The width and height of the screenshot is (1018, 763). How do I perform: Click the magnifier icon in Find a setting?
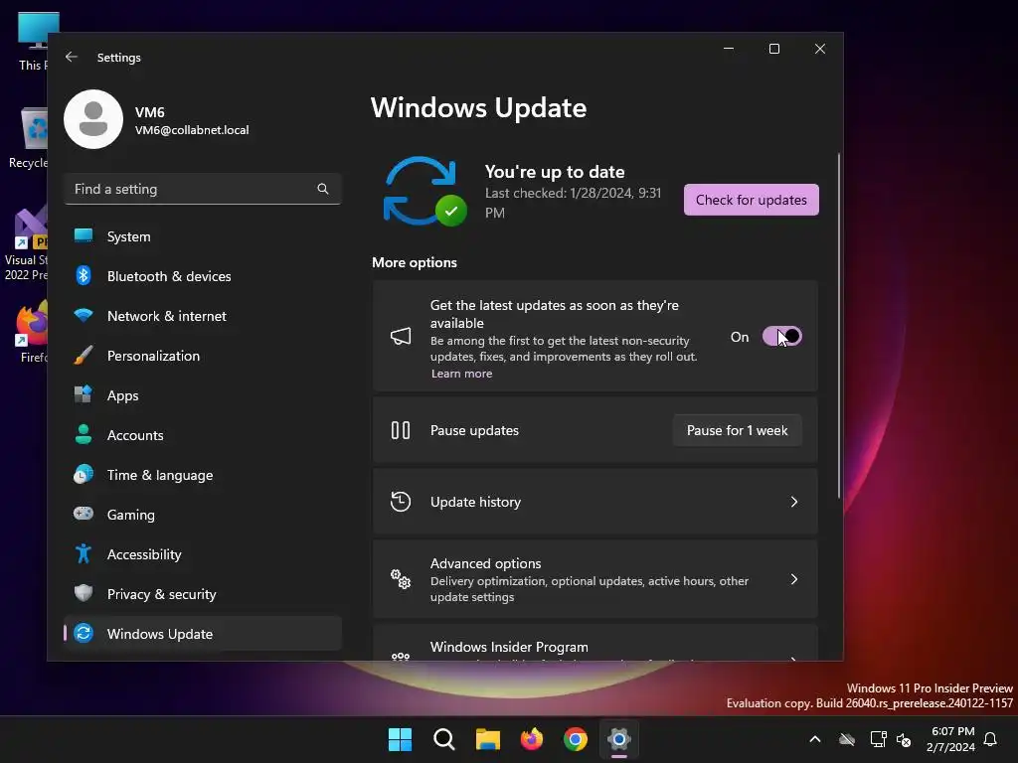[323, 189]
